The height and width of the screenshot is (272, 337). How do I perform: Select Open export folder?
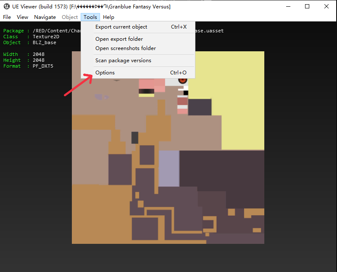click(138, 39)
